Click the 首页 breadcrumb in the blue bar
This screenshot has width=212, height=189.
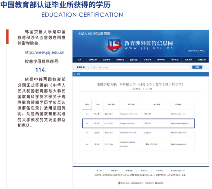click(78, 74)
